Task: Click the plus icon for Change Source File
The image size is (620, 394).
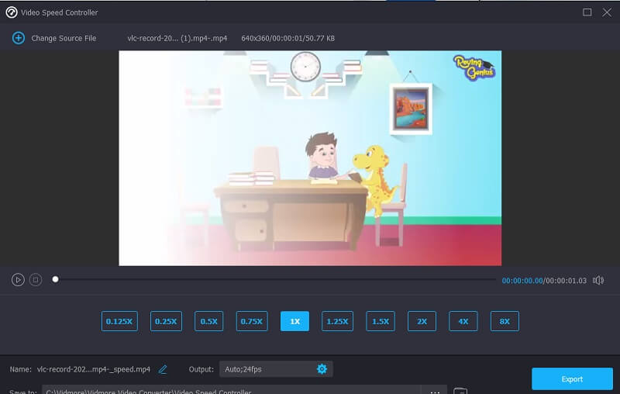Action: (18, 38)
